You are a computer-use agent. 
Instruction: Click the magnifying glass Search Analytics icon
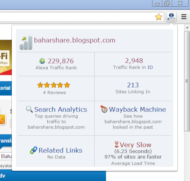29,109
